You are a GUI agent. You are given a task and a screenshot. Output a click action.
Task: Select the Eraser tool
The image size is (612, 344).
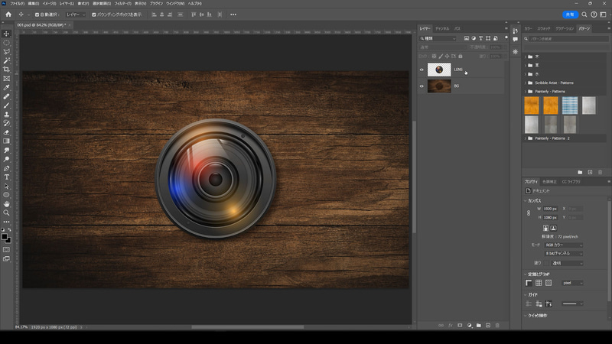point(6,131)
